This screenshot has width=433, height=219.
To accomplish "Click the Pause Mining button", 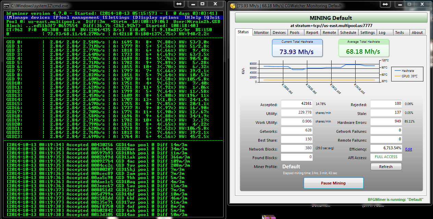I will pyautogui.click(x=333, y=183).
